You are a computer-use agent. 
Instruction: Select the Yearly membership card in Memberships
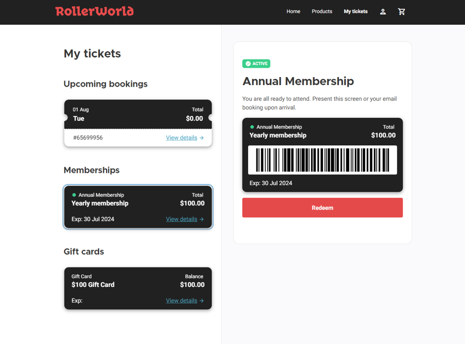(x=138, y=207)
